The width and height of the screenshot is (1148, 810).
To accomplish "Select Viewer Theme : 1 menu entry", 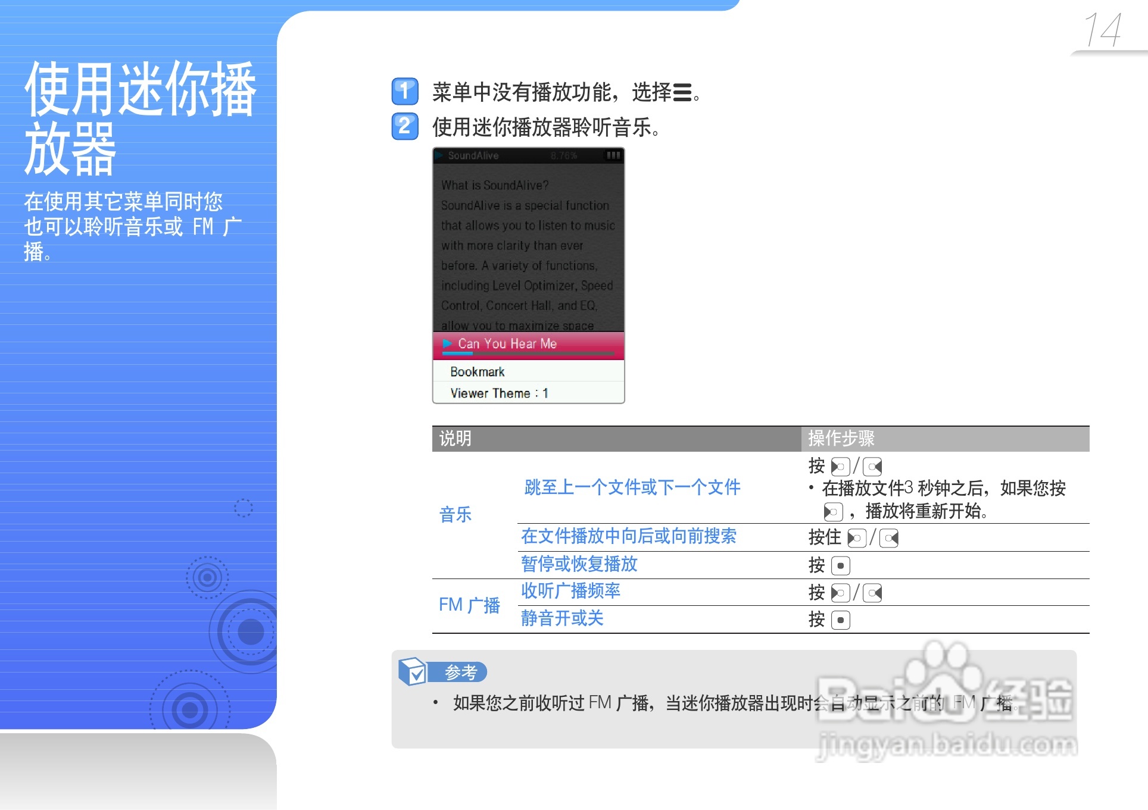I will point(499,393).
